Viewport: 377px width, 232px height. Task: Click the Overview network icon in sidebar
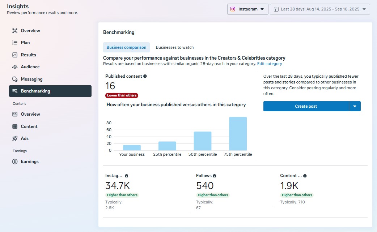(x=15, y=31)
